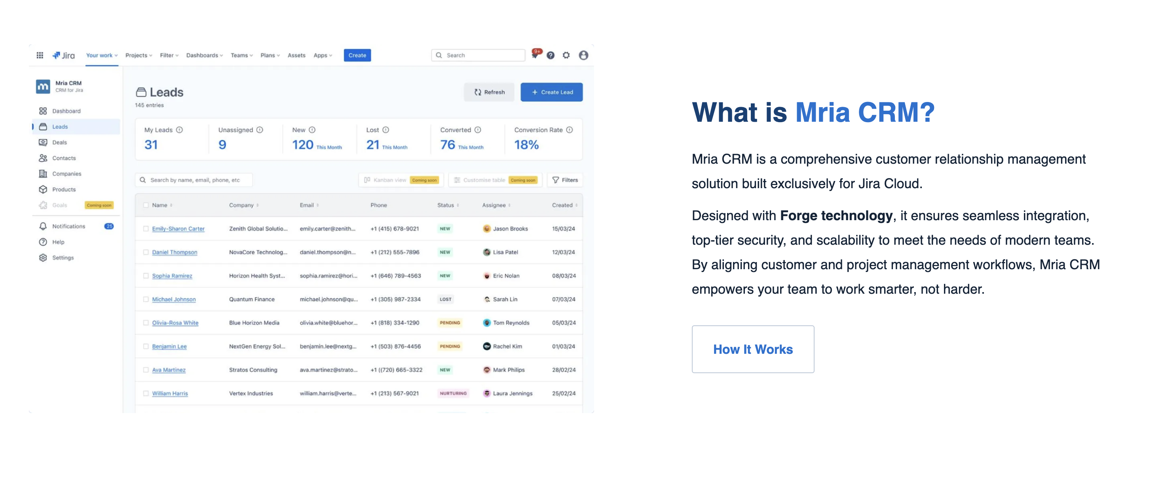The height and width of the screenshot is (487, 1166).
Task: Select the row checkbox for Benjamin Lee
Action: coord(146,346)
